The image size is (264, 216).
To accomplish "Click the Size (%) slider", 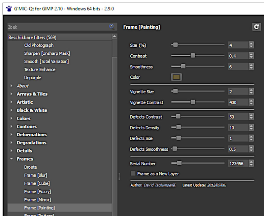I will 198,45.
